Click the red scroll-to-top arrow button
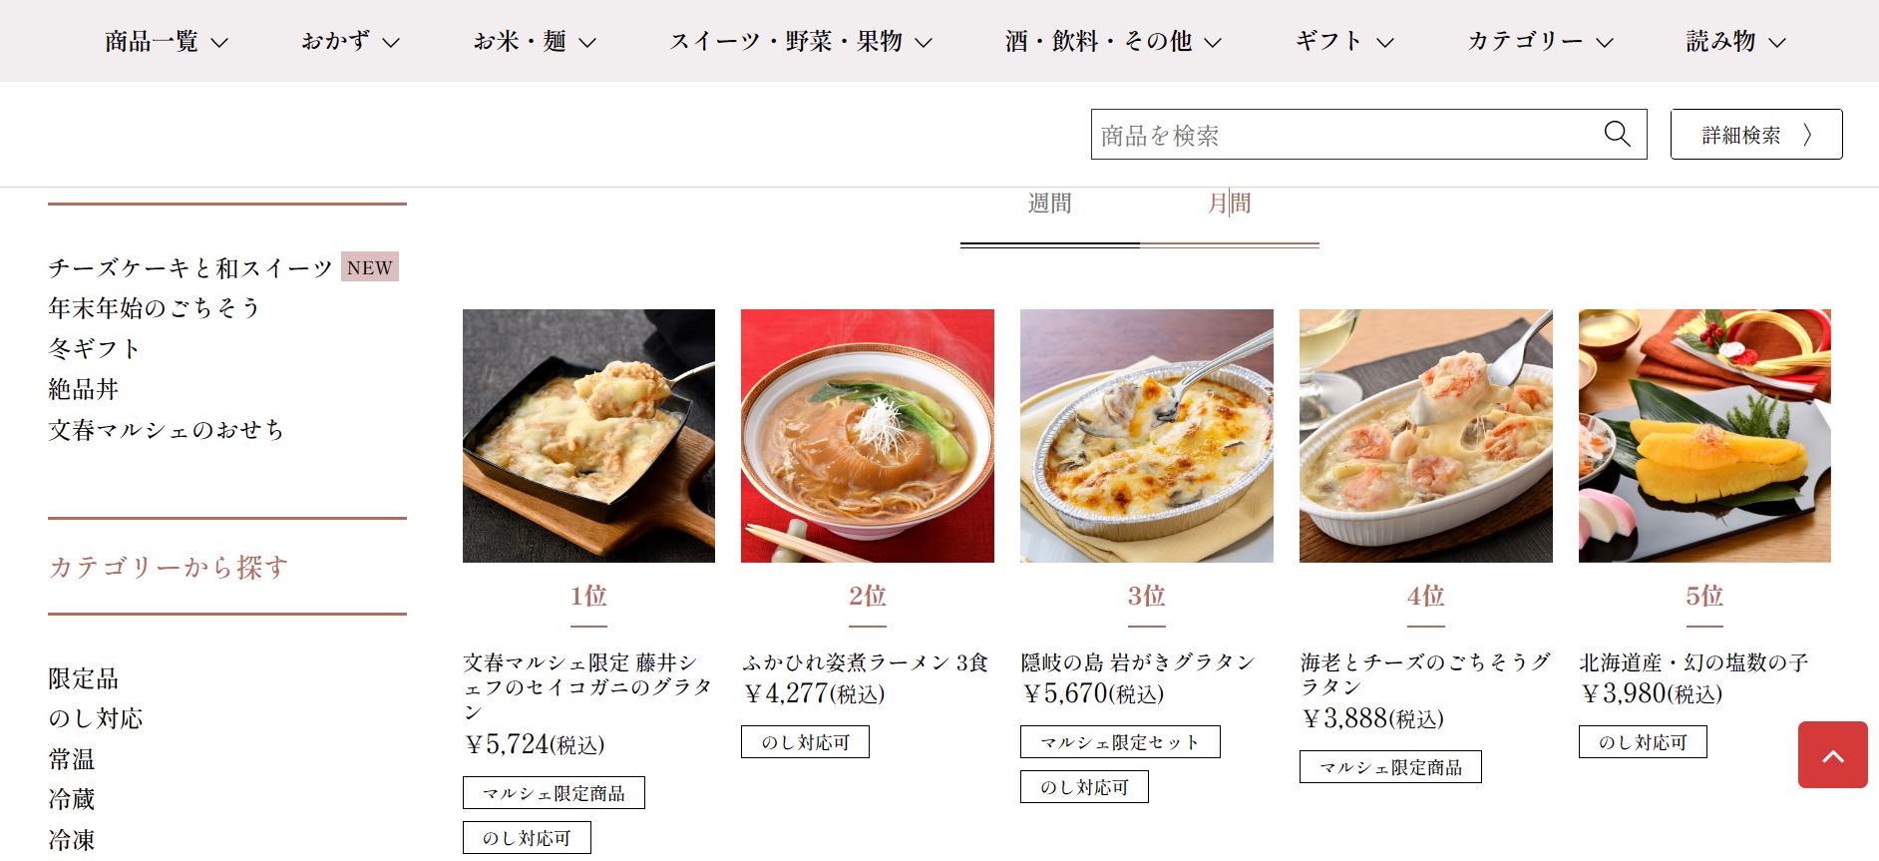The image size is (1879, 861). click(x=1832, y=755)
